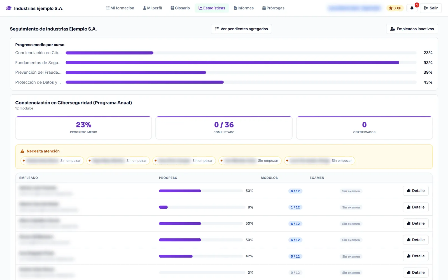448x280 pixels.
Task: Click the Examen column header
Action: click(317, 178)
